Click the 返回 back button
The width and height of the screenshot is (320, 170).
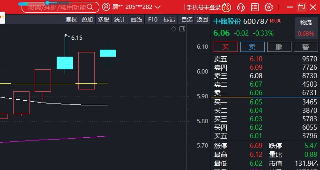[202, 20]
